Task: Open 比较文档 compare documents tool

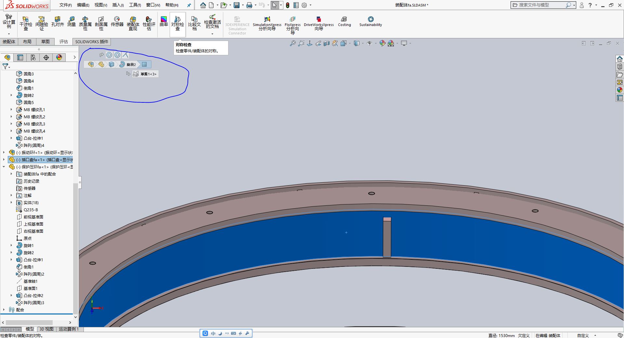Action: [x=194, y=23]
